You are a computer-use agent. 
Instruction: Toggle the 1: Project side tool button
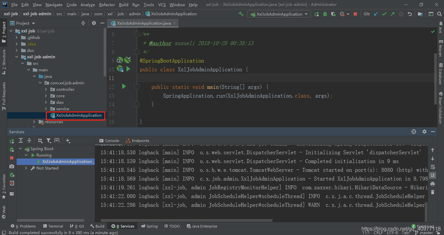(4, 32)
